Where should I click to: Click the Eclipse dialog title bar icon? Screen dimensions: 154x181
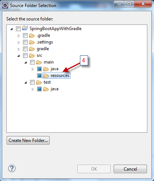5,6
